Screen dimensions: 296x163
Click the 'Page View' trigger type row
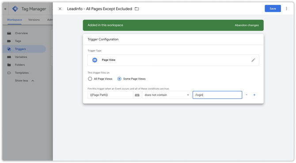(x=173, y=60)
